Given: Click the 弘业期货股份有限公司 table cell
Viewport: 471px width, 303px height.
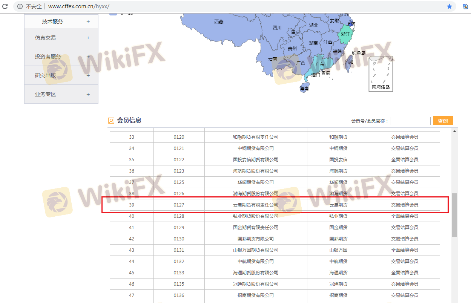Looking at the screenshot, I should click(256, 216).
